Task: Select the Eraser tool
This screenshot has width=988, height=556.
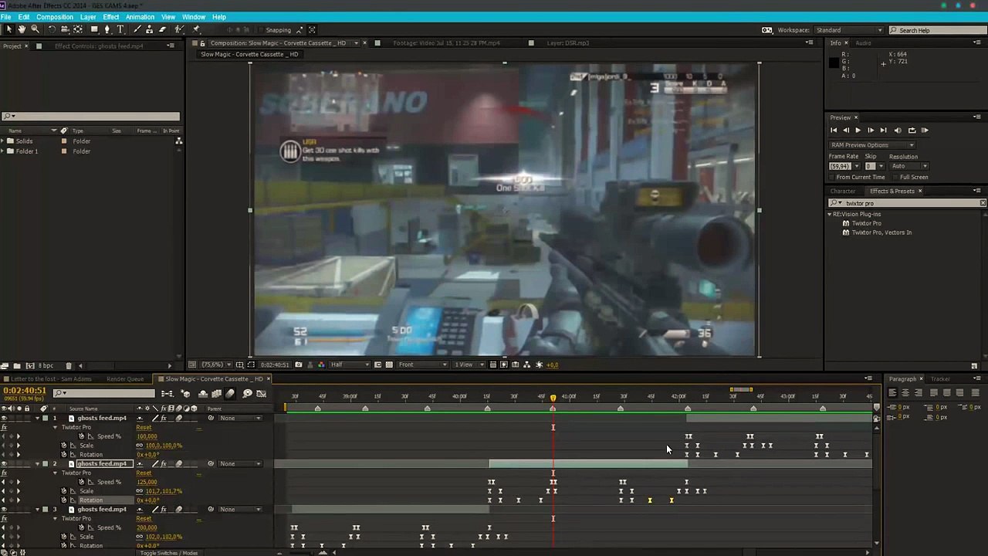Action: pyautogui.click(x=163, y=29)
